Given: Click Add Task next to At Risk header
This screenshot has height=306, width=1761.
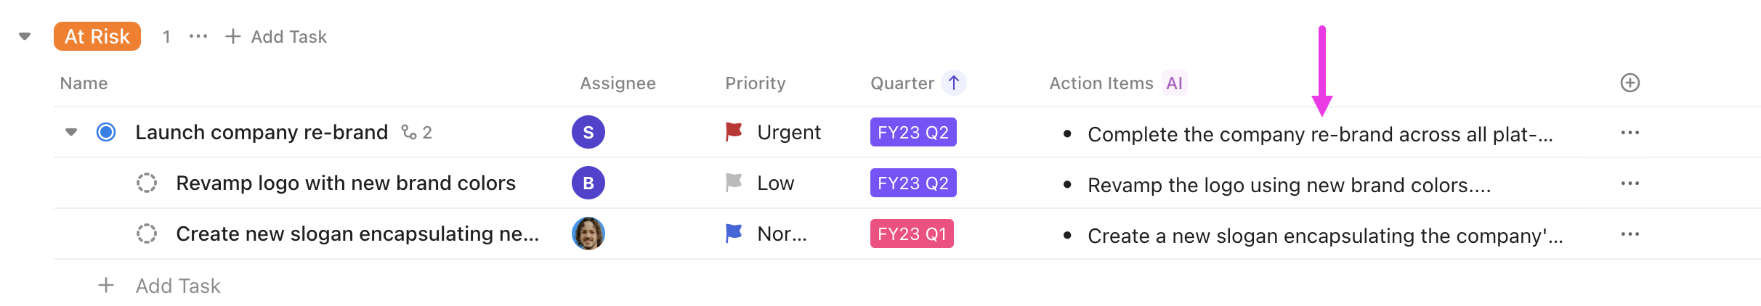Looking at the screenshot, I should 276,36.
